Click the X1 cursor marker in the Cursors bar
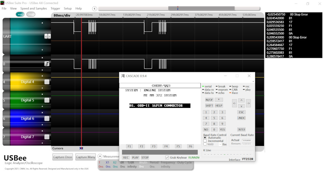The width and height of the screenshot is (326, 173). (81, 148)
